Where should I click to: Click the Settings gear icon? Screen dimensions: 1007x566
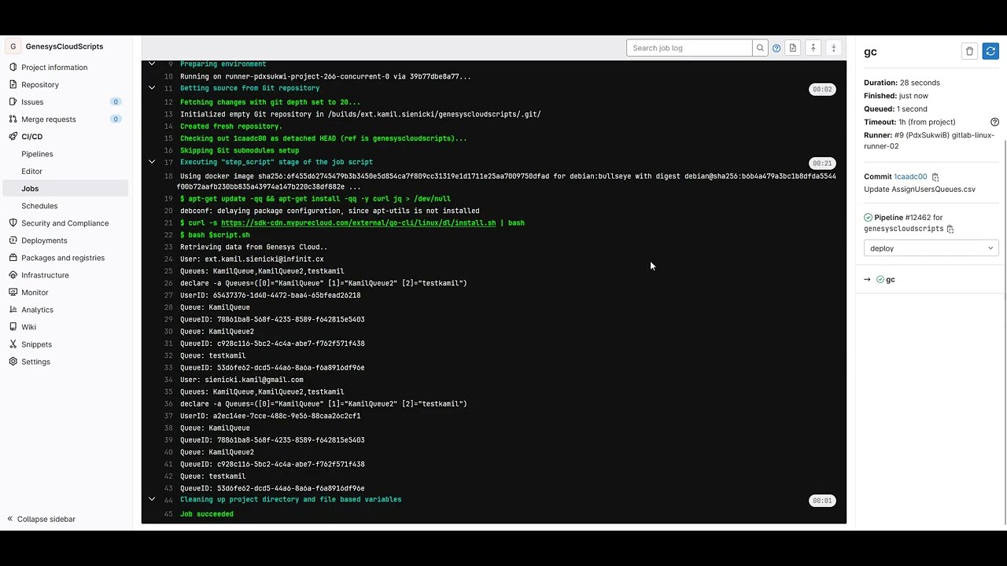(13, 362)
